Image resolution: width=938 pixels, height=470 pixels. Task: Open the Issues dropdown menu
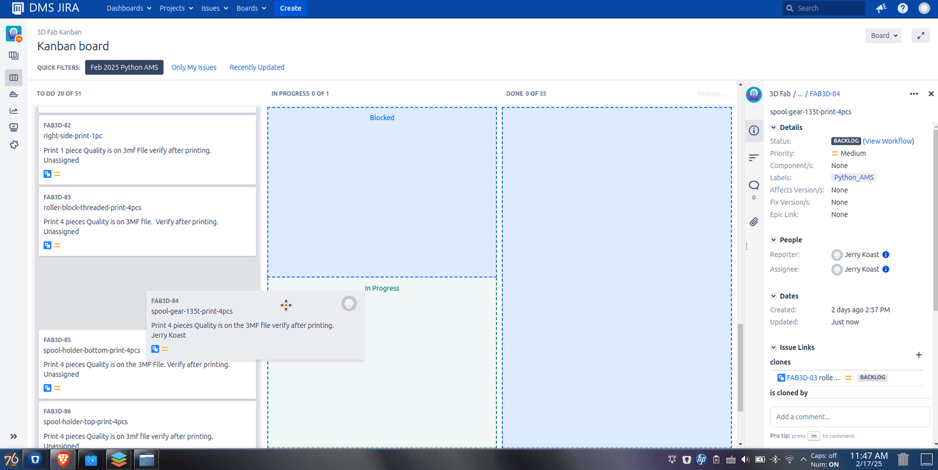point(215,8)
